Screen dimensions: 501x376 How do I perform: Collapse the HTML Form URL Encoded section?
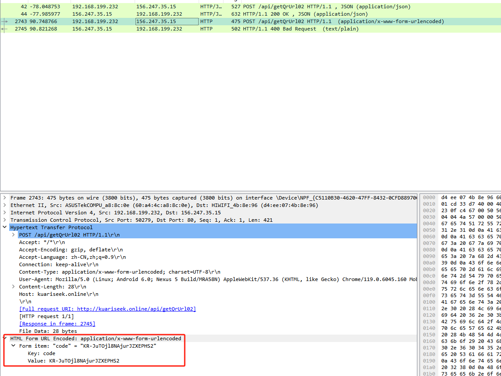[5, 339]
